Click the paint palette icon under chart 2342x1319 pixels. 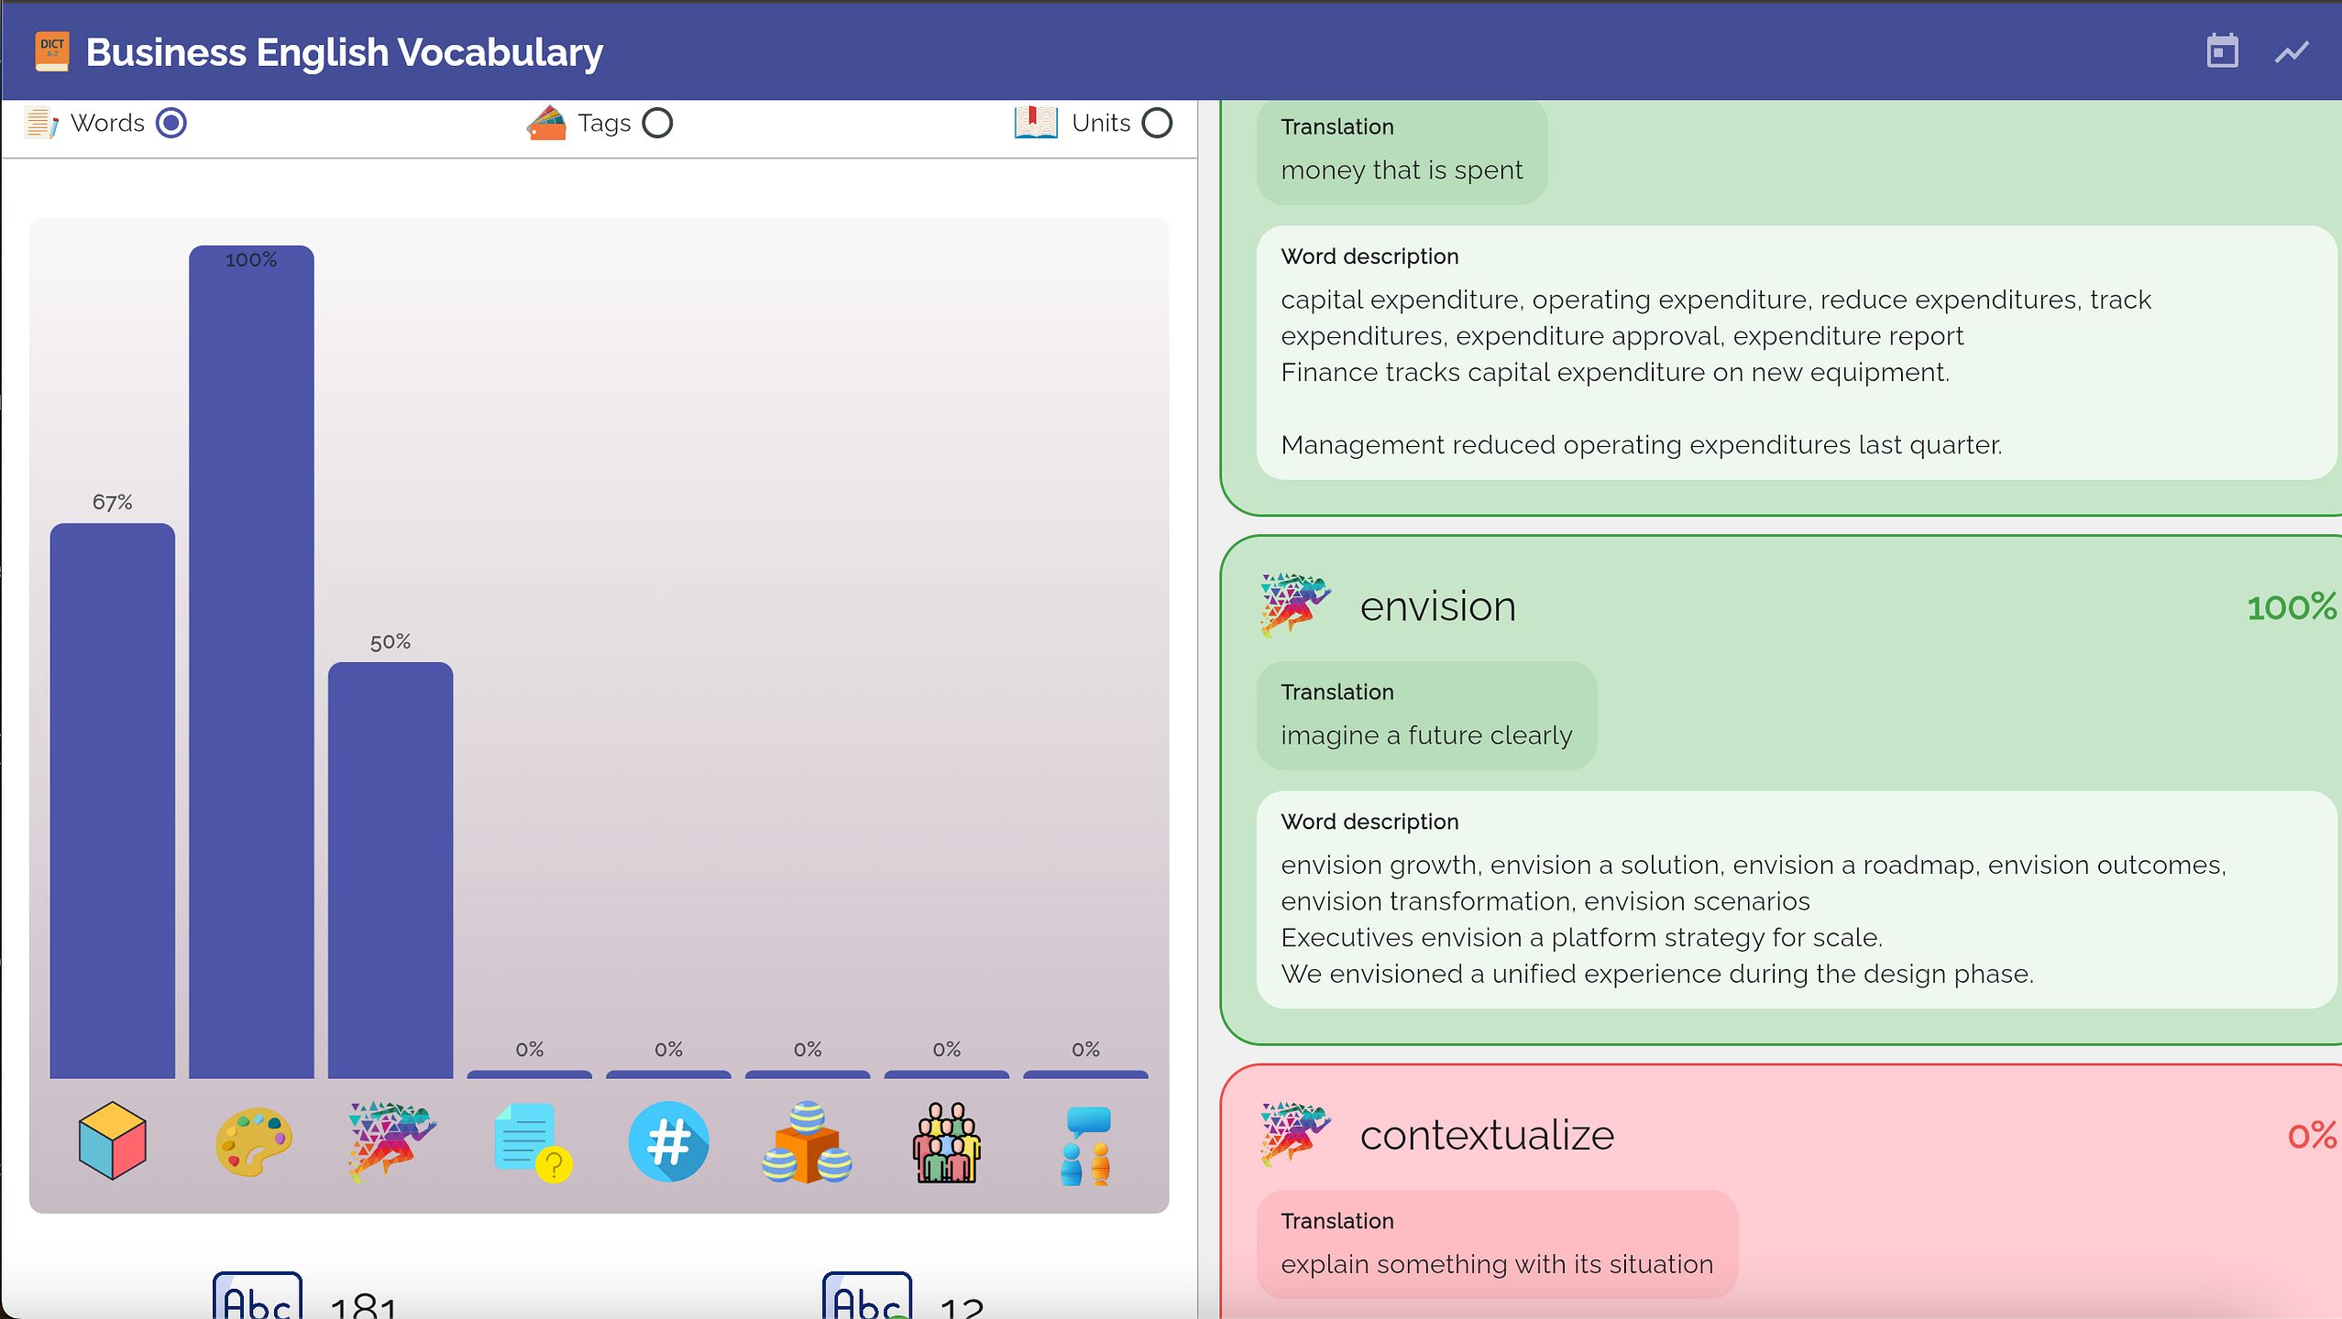point(254,1141)
